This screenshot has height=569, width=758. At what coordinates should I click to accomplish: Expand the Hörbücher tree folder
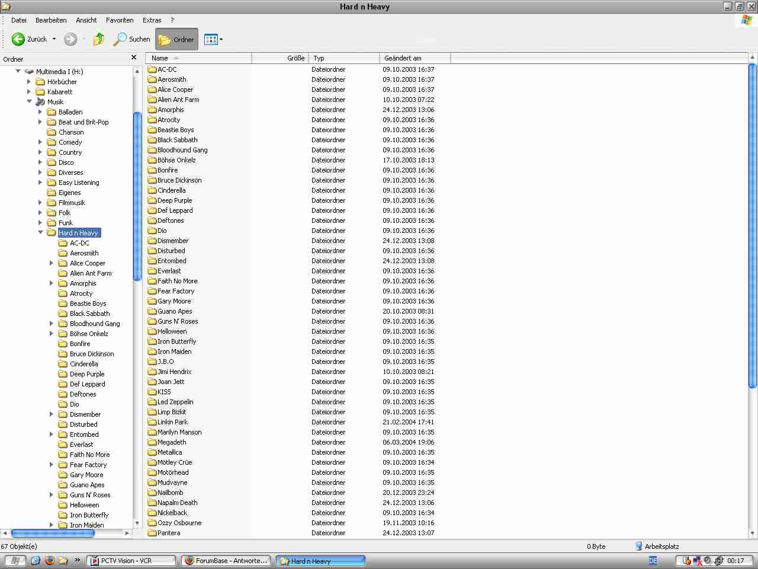pyautogui.click(x=29, y=81)
